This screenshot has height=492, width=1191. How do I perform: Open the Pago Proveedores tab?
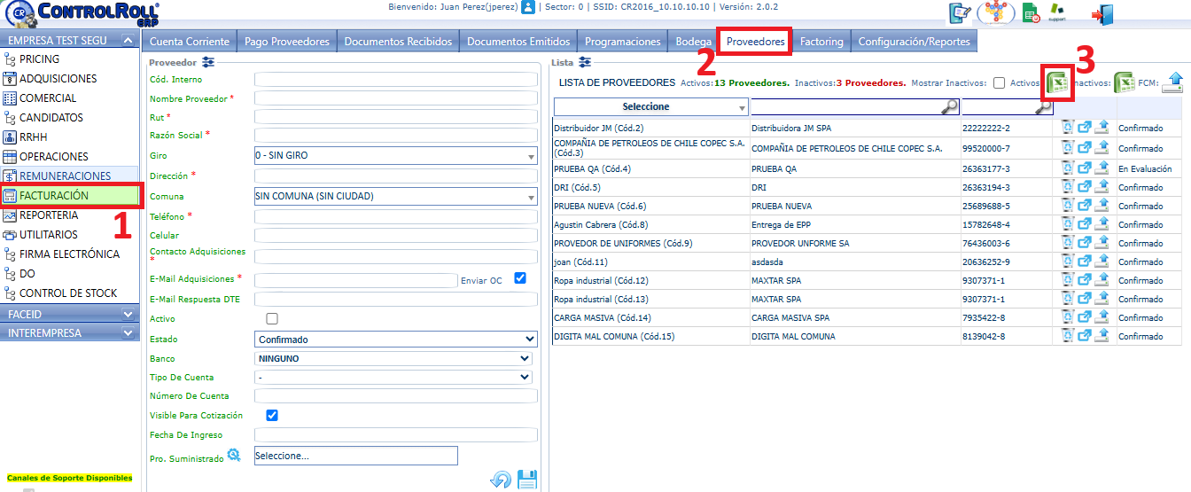(x=287, y=42)
